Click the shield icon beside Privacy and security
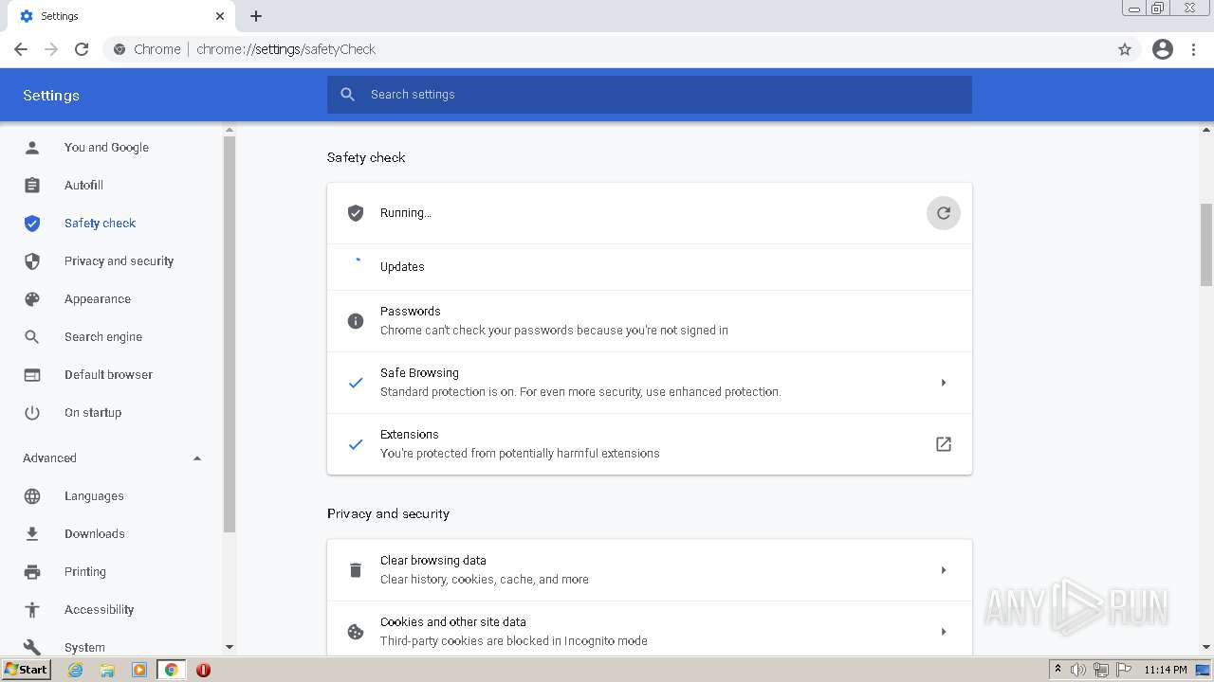This screenshot has width=1214, height=682. tap(32, 261)
